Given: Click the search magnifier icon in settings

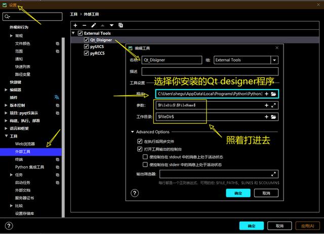Looking at the screenshot, I should pos(7,17).
